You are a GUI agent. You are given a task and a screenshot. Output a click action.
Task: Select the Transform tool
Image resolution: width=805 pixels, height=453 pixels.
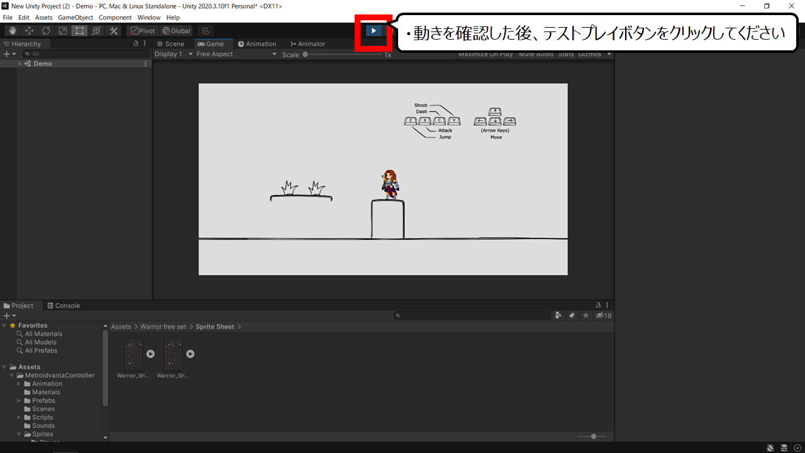tap(96, 31)
